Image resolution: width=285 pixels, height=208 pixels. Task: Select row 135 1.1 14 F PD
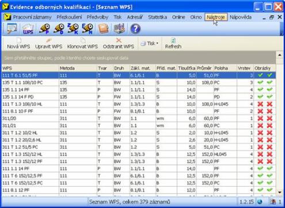(139, 97)
